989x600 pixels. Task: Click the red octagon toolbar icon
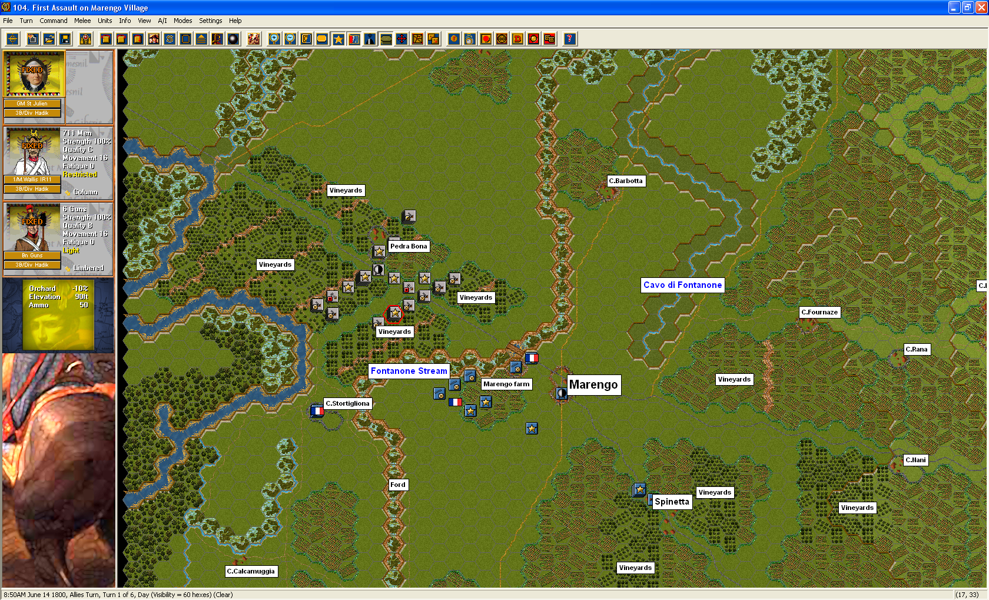pos(486,39)
